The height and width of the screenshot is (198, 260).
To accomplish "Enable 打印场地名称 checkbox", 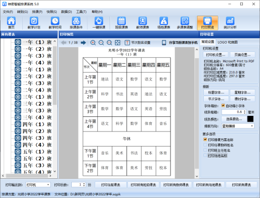I will (x=205, y=155).
